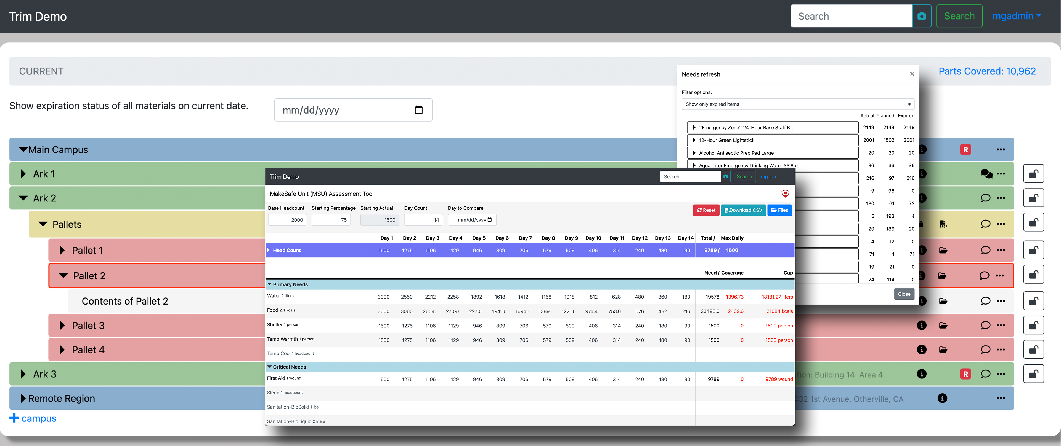Click the Download CSV button

coord(743,210)
